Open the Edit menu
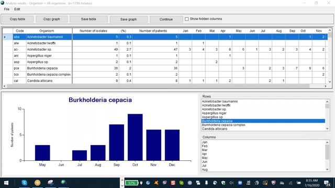 pos(17,9)
